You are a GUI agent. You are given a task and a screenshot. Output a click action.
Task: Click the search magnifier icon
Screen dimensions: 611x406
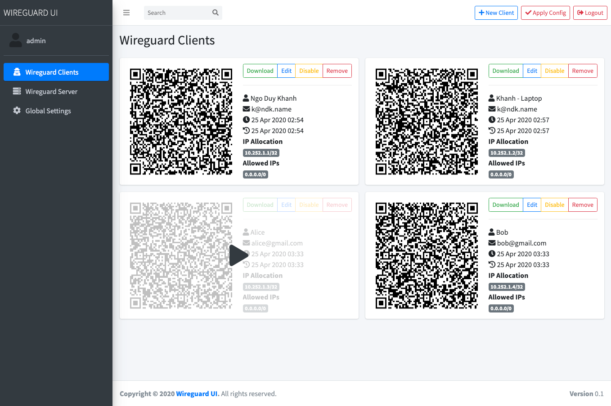click(x=215, y=13)
